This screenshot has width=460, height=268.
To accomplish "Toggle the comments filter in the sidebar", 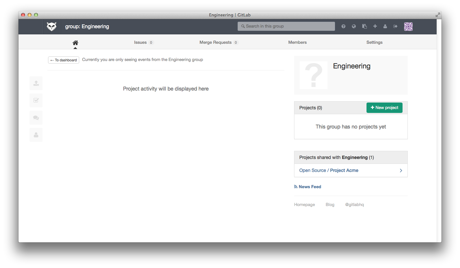I will (36, 117).
